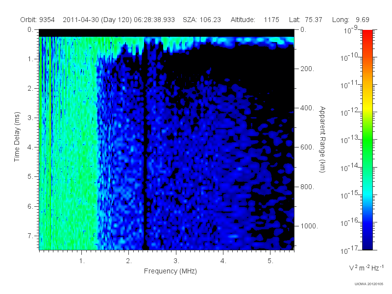This screenshot has width=392, height=294.
Task: Click the 'SZA: 106.23' value
Action: (202, 20)
